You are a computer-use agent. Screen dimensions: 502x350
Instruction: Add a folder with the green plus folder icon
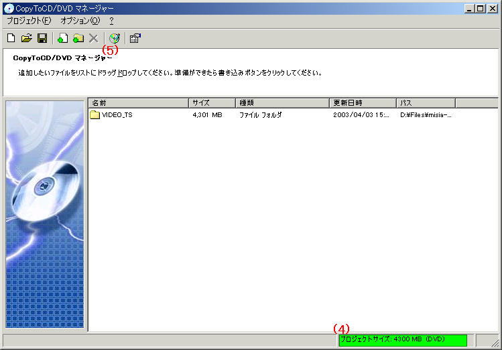pos(78,38)
